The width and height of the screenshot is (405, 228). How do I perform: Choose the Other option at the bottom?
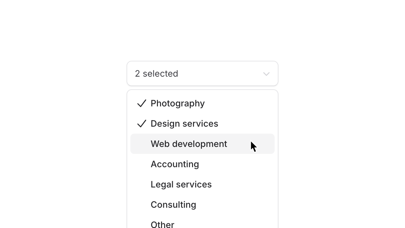(162, 224)
